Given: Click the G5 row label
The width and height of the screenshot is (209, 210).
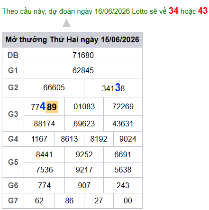Looking at the screenshot, I should click(x=13, y=162).
